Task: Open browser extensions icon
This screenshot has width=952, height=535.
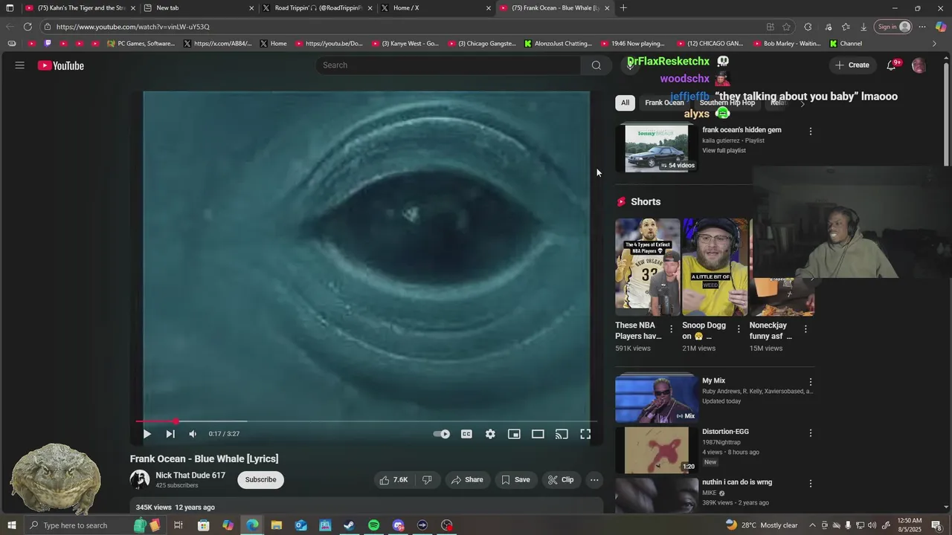Action: [x=808, y=27]
